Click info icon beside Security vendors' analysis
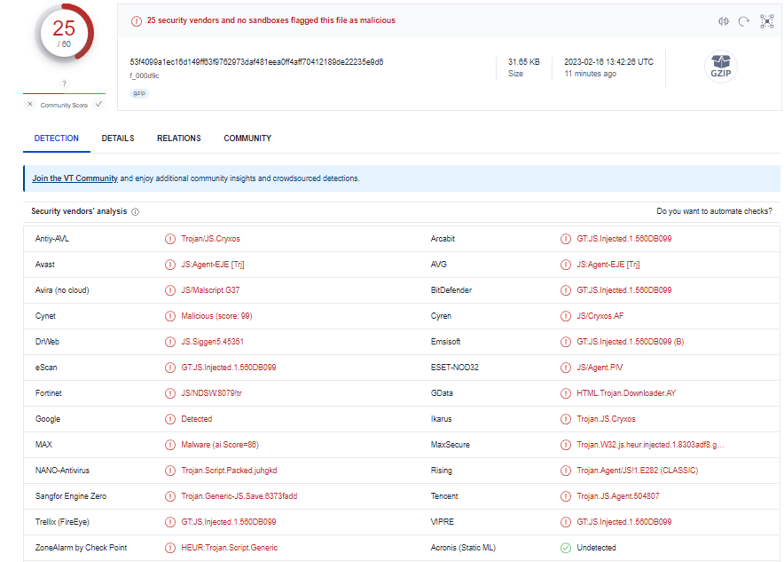 pyautogui.click(x=136, y=212)
